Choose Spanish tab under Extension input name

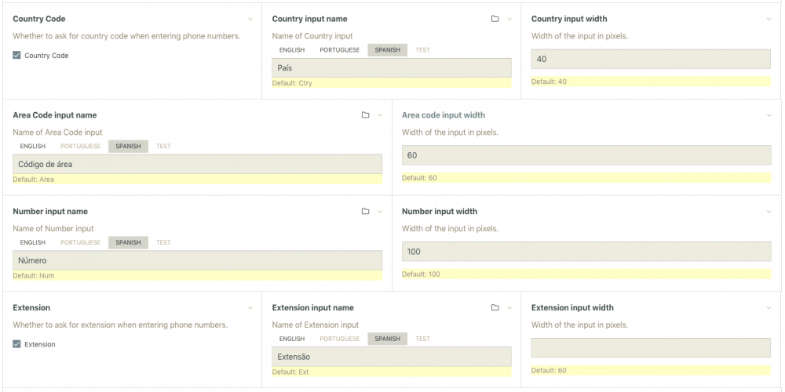pyautogui.click(x=387, y=339)
